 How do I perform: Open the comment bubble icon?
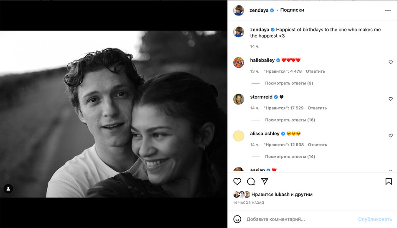tap(251, 181)
